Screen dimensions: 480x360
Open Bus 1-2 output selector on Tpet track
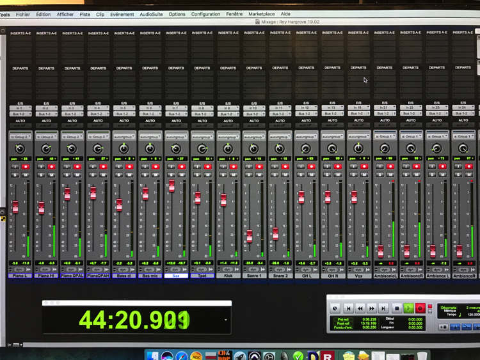[202, 114]
